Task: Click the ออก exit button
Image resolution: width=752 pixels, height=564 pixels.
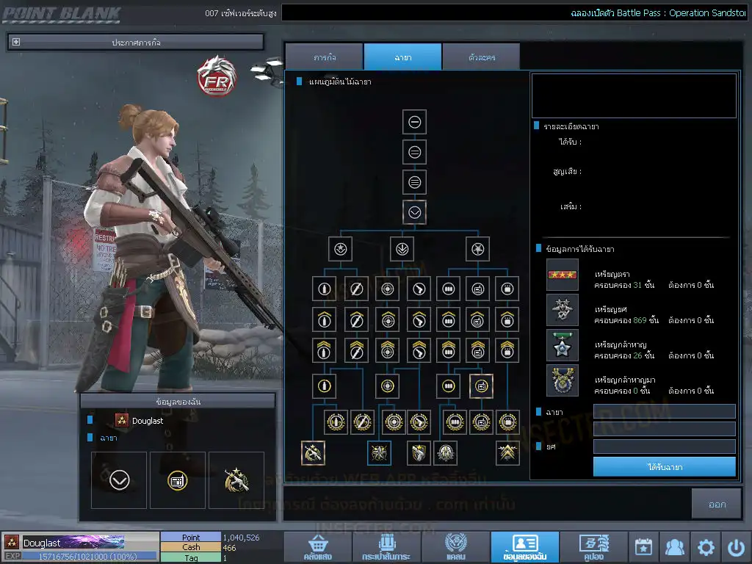Action: coord(717,504)
